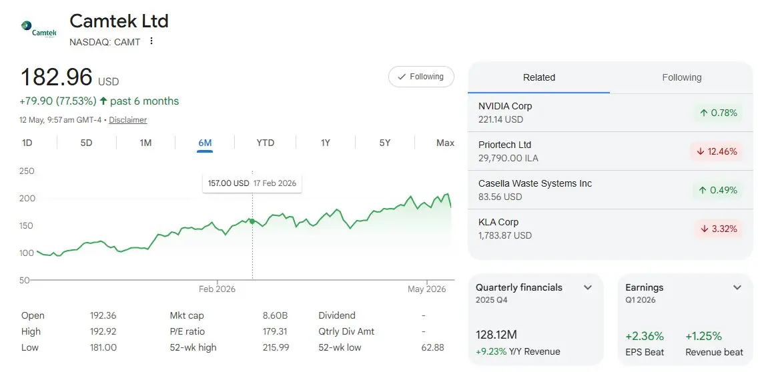Screen dimensions: 770x372
Task: Click the +1.25% Revenue beat figure
Action: point(704,336)
